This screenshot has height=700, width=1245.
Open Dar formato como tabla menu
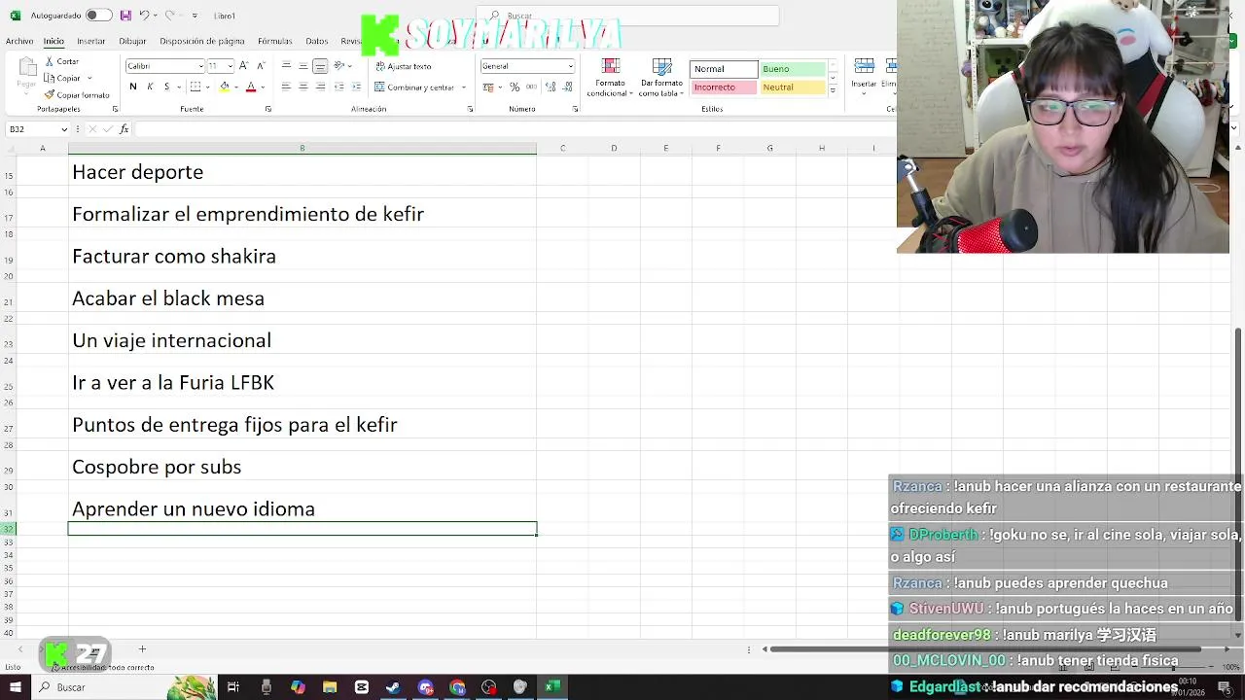[661, 78]
